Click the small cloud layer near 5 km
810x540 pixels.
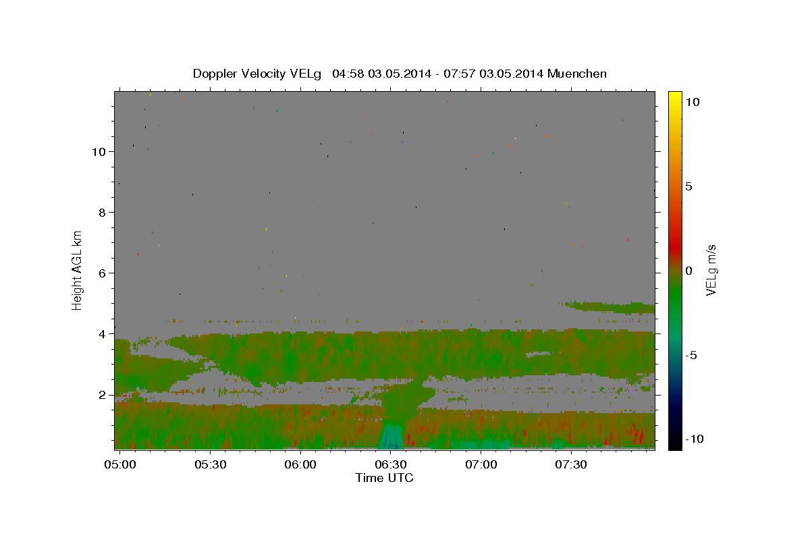[611, 307]
